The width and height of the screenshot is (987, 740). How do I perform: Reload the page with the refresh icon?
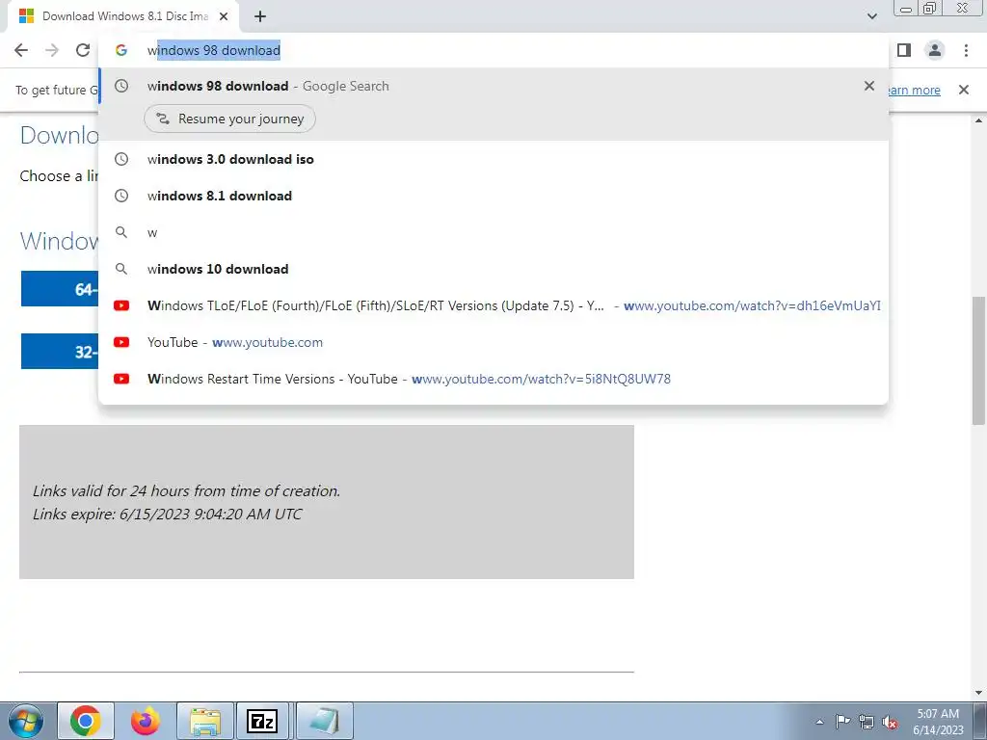(83, 50)
